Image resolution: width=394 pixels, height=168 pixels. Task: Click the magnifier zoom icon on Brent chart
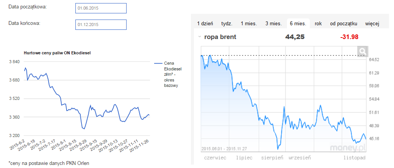[x=362, y=51]
